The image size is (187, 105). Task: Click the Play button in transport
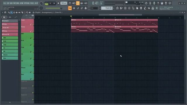[x=50, y=3]
